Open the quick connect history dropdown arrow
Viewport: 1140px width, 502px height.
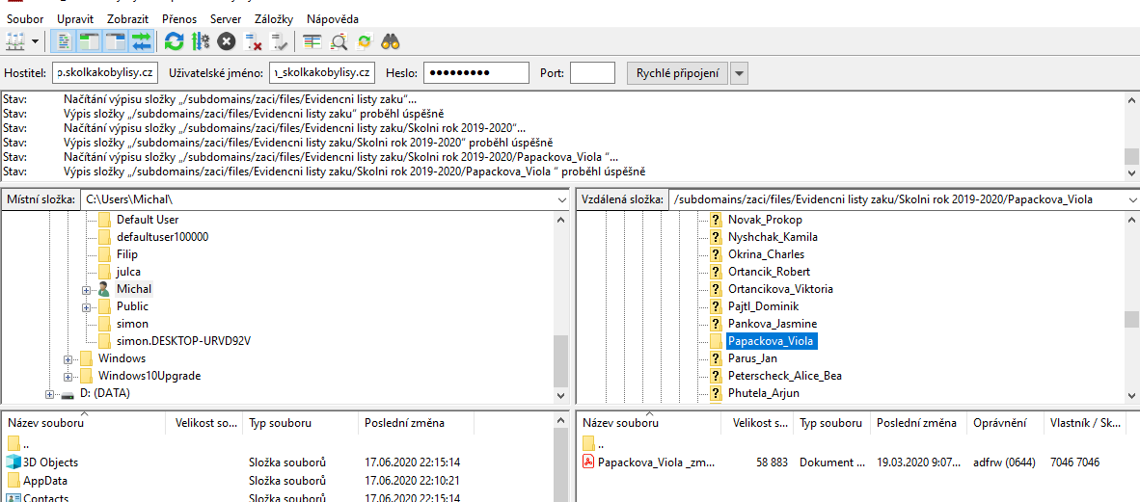pos(740,73)
